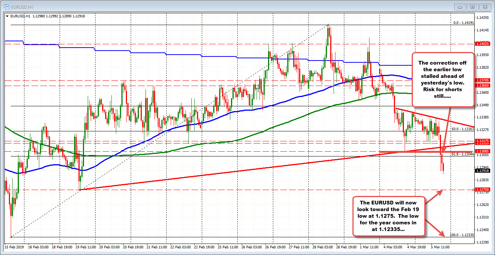The width and height of the screenshot is (495, 255).
Task: Click the highlighted price label 1.13705
Action: (x=483, y=80)
